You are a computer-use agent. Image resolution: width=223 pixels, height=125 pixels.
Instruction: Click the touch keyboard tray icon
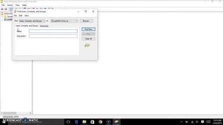(208, 122)
